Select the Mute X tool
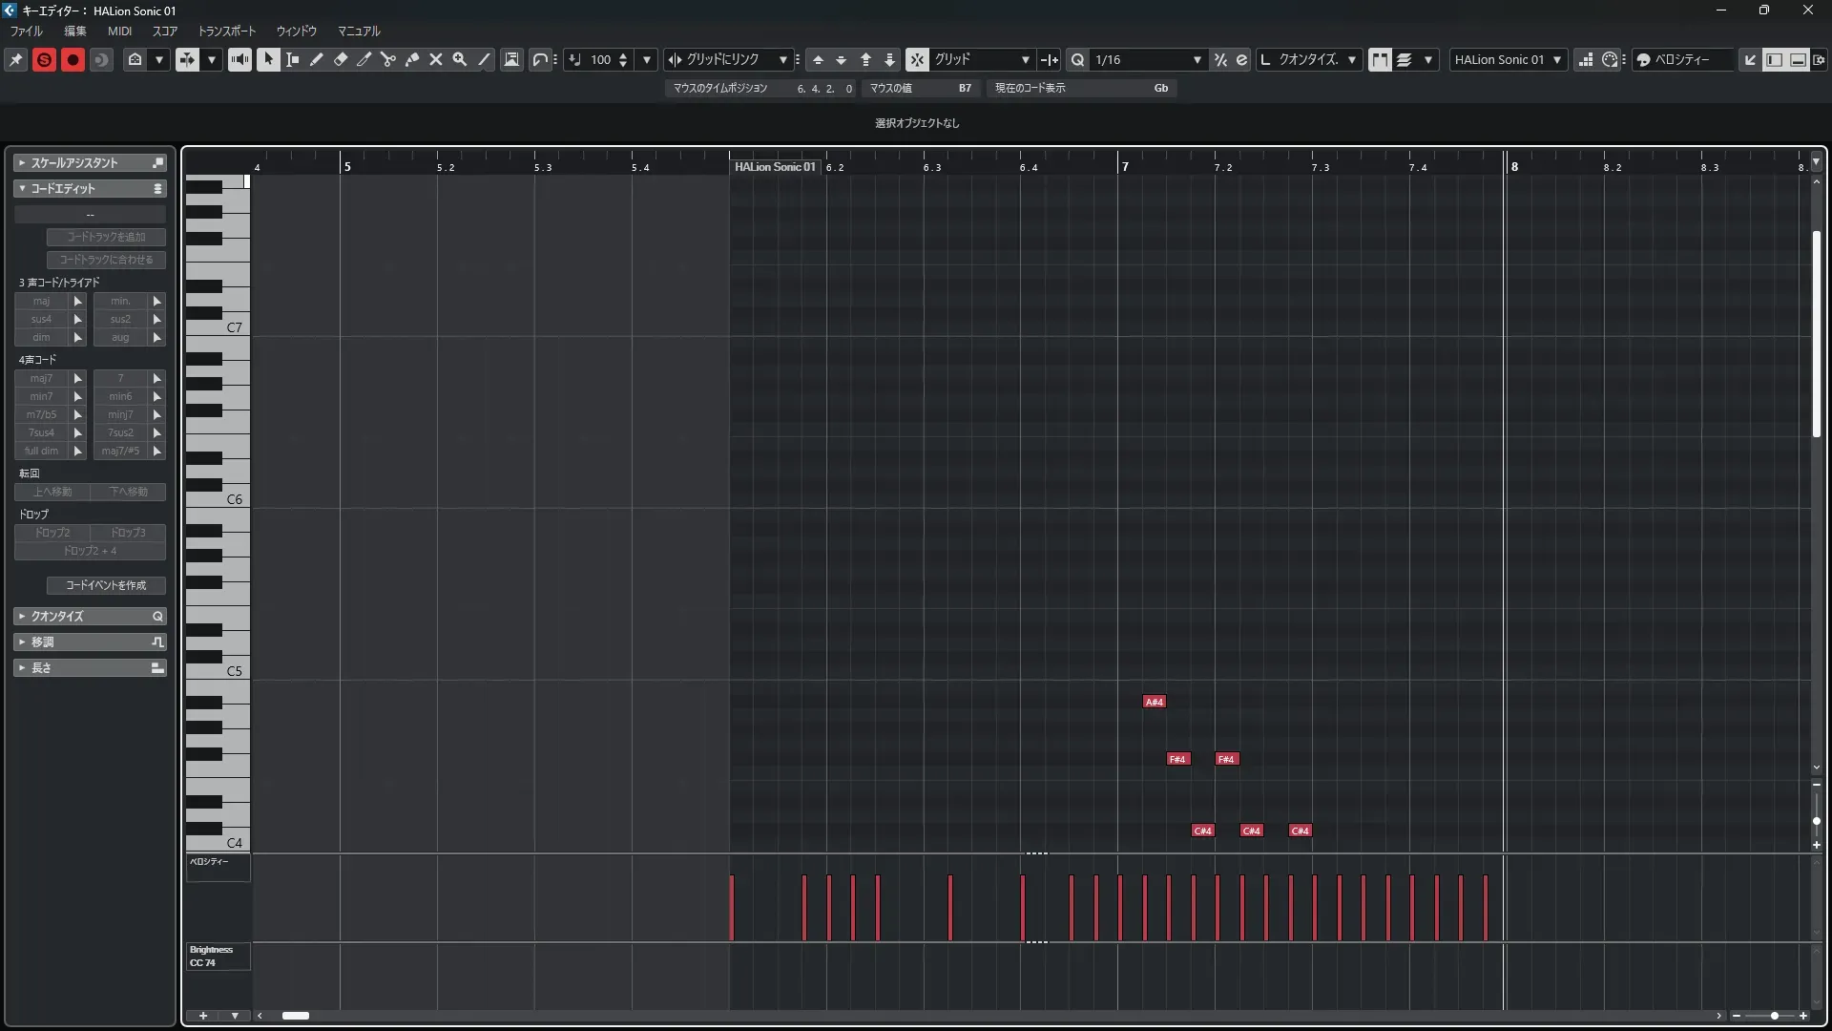This screenshot has width=1832, height=1031. 436,59
